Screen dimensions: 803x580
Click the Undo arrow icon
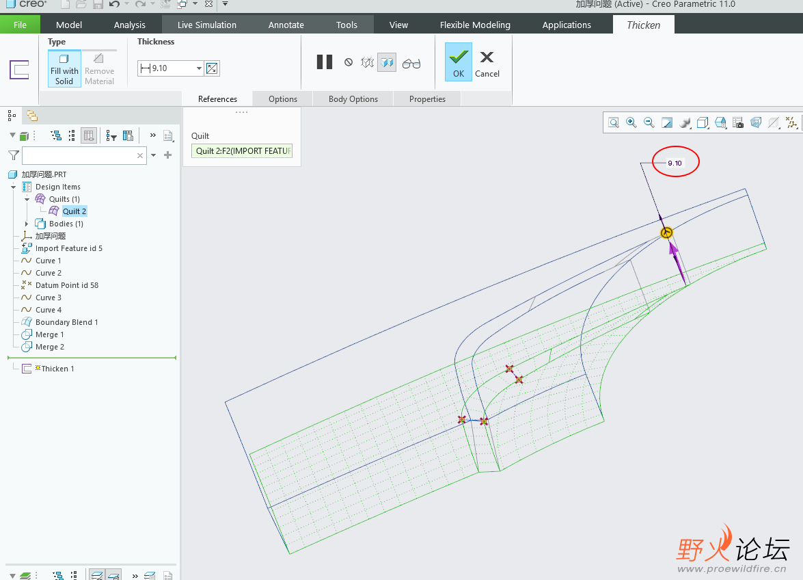click(115, 4)
